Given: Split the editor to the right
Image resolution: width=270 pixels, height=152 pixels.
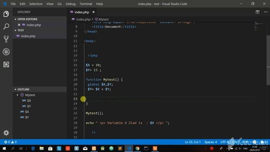Looking at the screenshot, I should click(257, 12).
